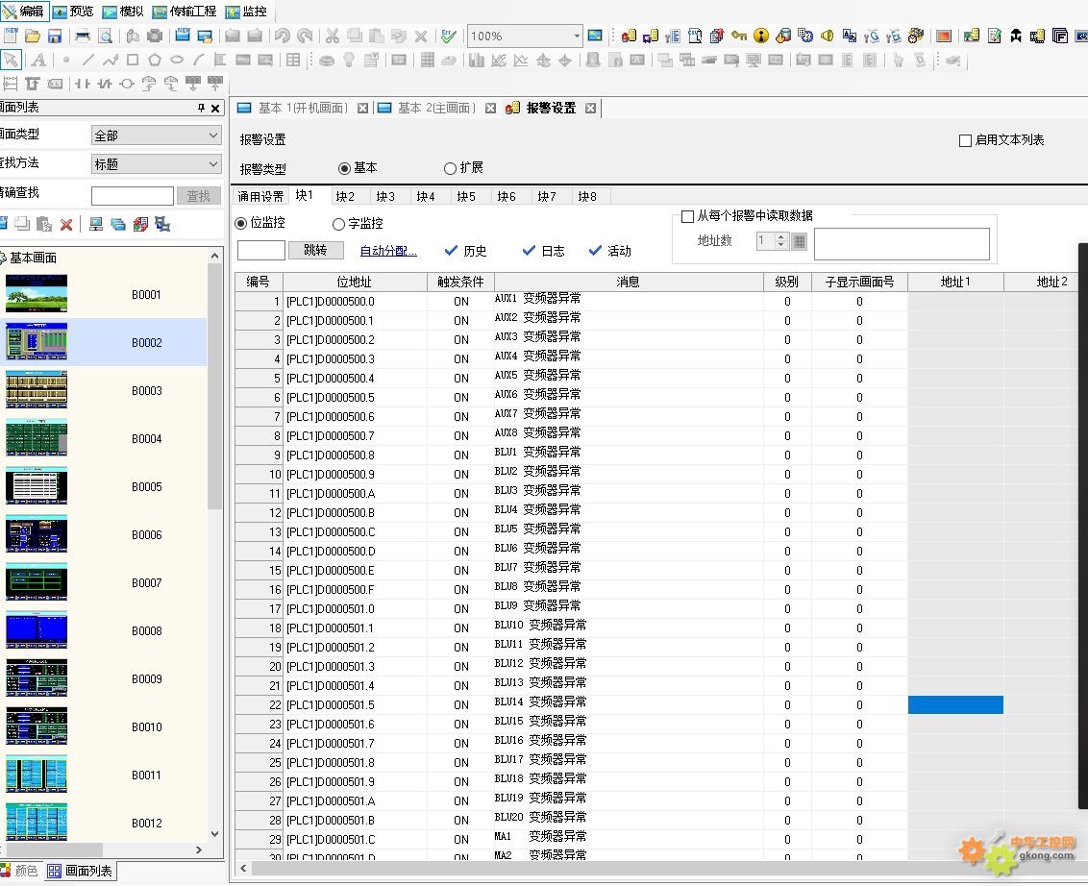The image size is (1088, 886).
Task: Open 传输工程 mode
Action: [x=184, y=12]
